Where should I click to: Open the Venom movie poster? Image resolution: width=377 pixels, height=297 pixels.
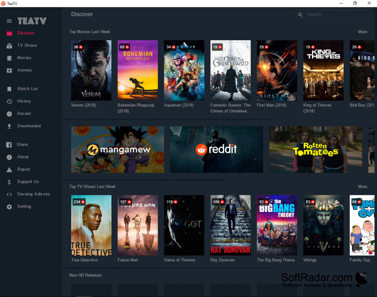[x=91, y=70]
